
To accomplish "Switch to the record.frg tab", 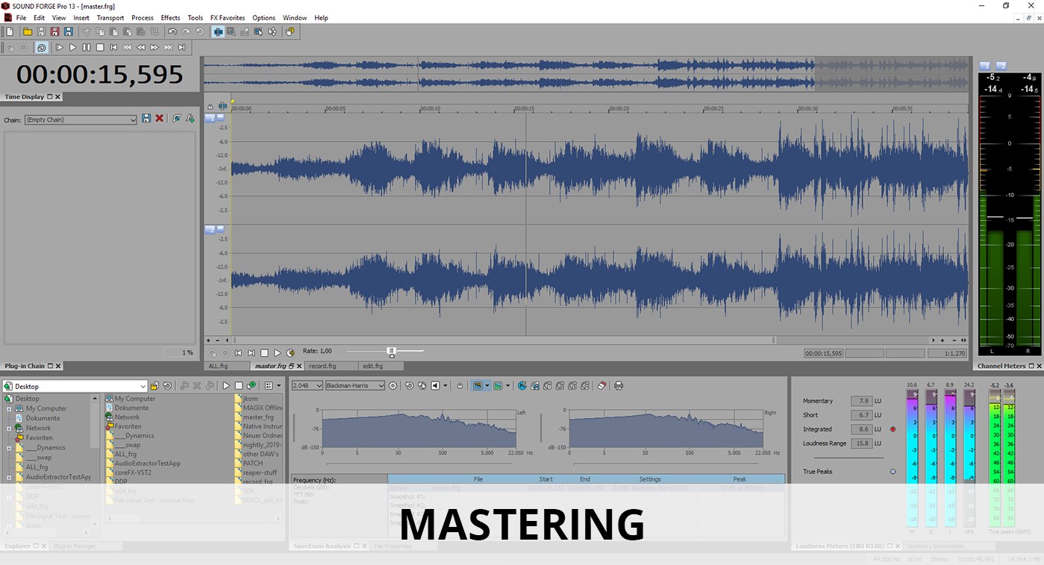I will pos(322,366).
